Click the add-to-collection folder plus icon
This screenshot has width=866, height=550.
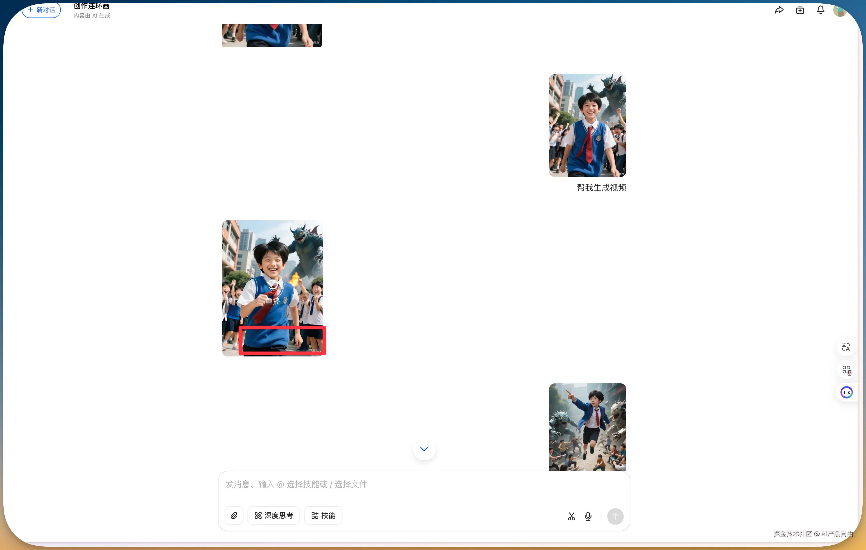(x=800, y=10)
